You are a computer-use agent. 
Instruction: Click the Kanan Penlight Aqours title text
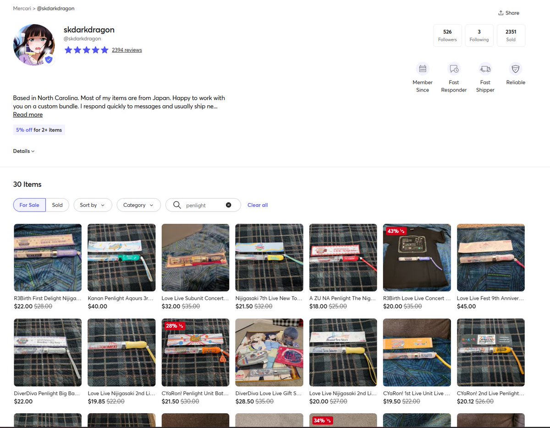[121, 298]
